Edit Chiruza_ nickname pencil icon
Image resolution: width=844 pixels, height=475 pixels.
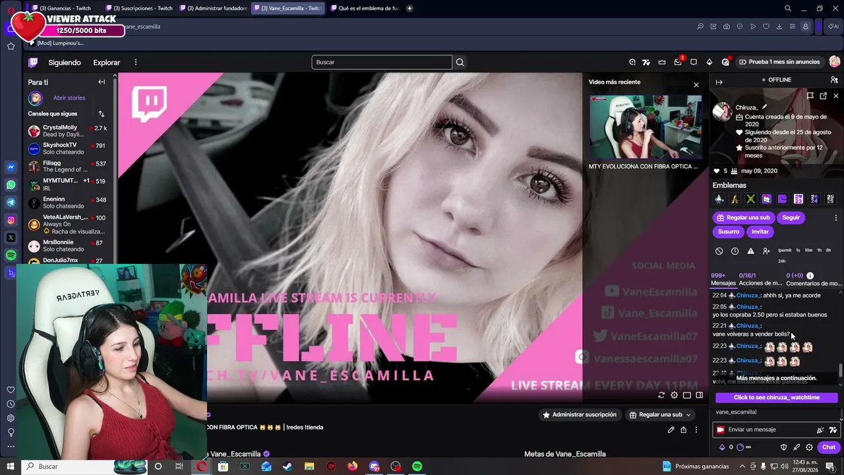(764, 107)
